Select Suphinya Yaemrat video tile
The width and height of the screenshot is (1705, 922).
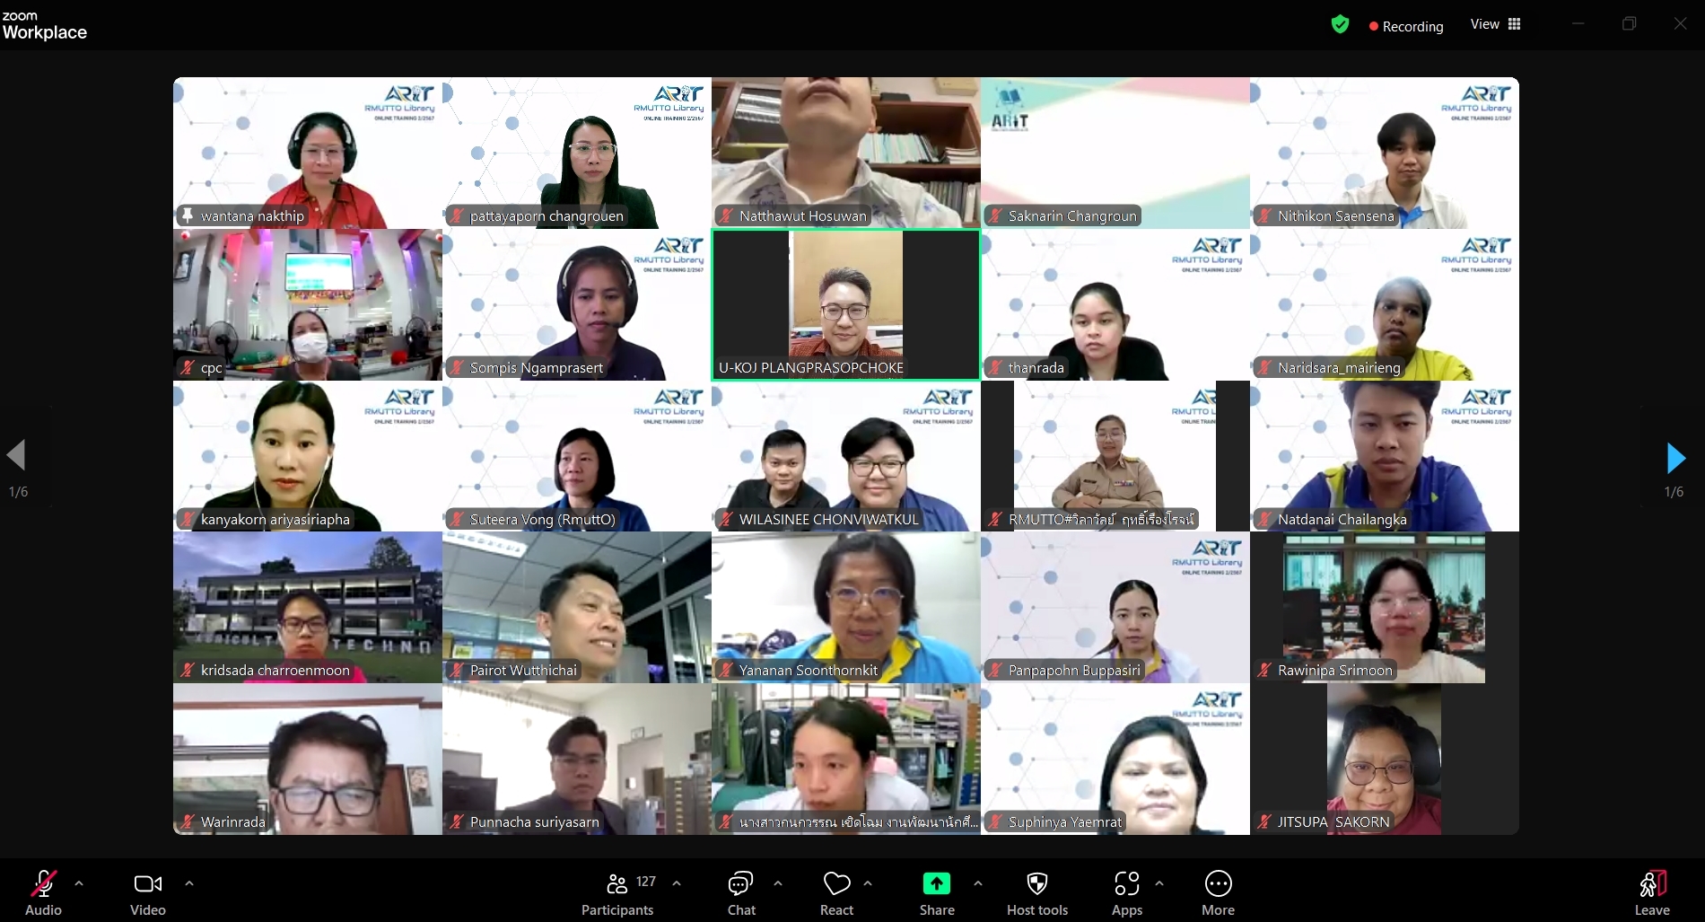(1115, 759)
